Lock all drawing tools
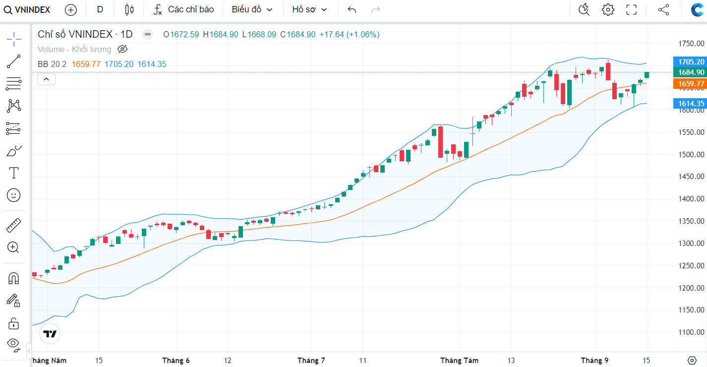 pyautogui.click(x=14, y=323)
